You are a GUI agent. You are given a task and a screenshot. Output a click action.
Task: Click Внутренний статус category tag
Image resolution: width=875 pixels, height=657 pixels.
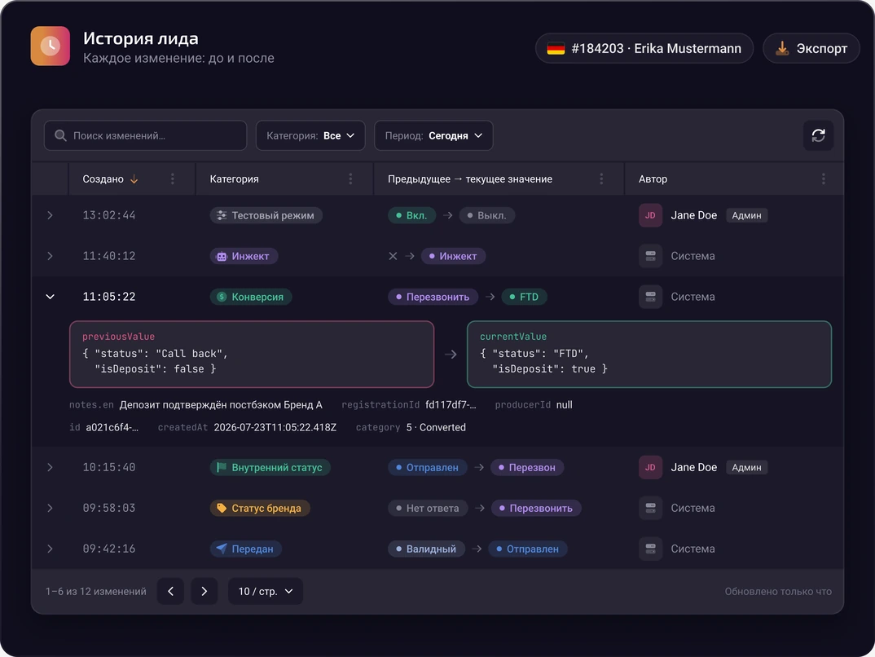270,467
